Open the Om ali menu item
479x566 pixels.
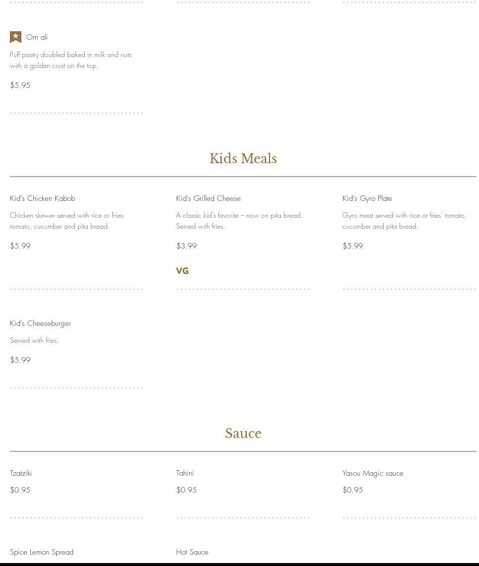37,37
